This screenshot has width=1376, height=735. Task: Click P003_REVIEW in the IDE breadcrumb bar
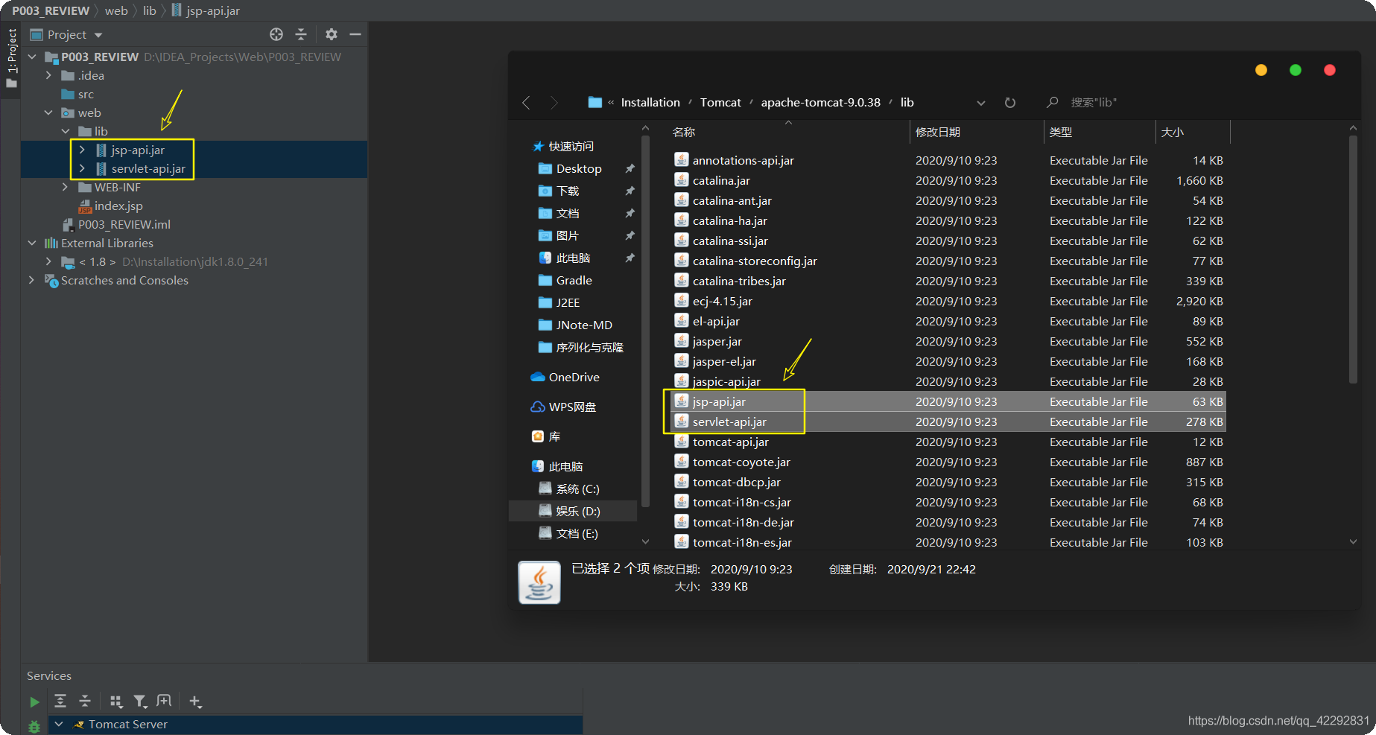51,10
